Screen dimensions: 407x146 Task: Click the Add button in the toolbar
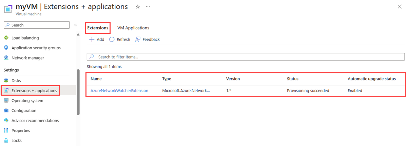97,40
